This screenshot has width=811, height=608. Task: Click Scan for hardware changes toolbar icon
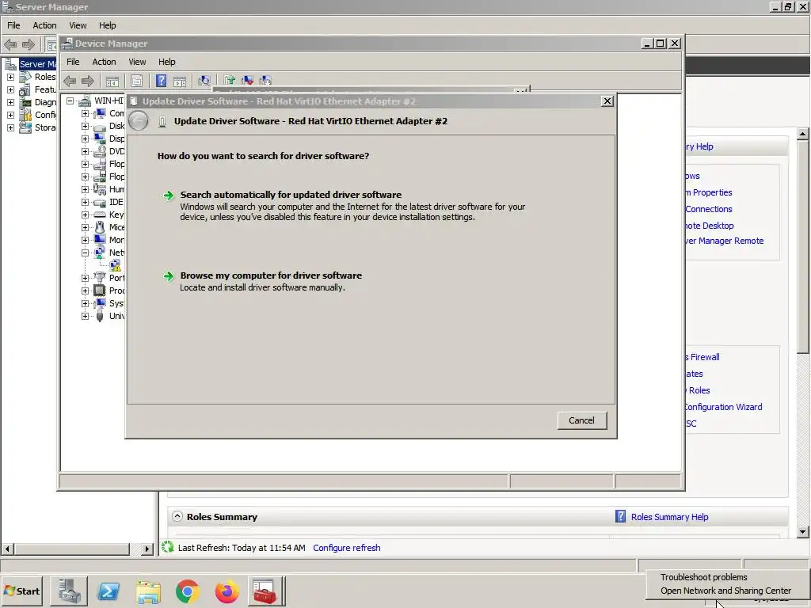[x=204, y=81]
